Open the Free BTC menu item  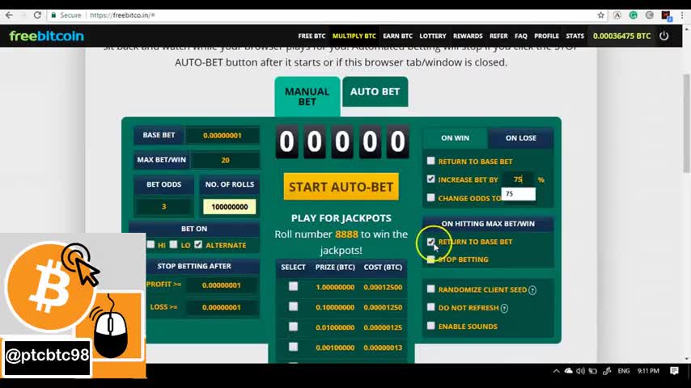(x=312, y=36)
